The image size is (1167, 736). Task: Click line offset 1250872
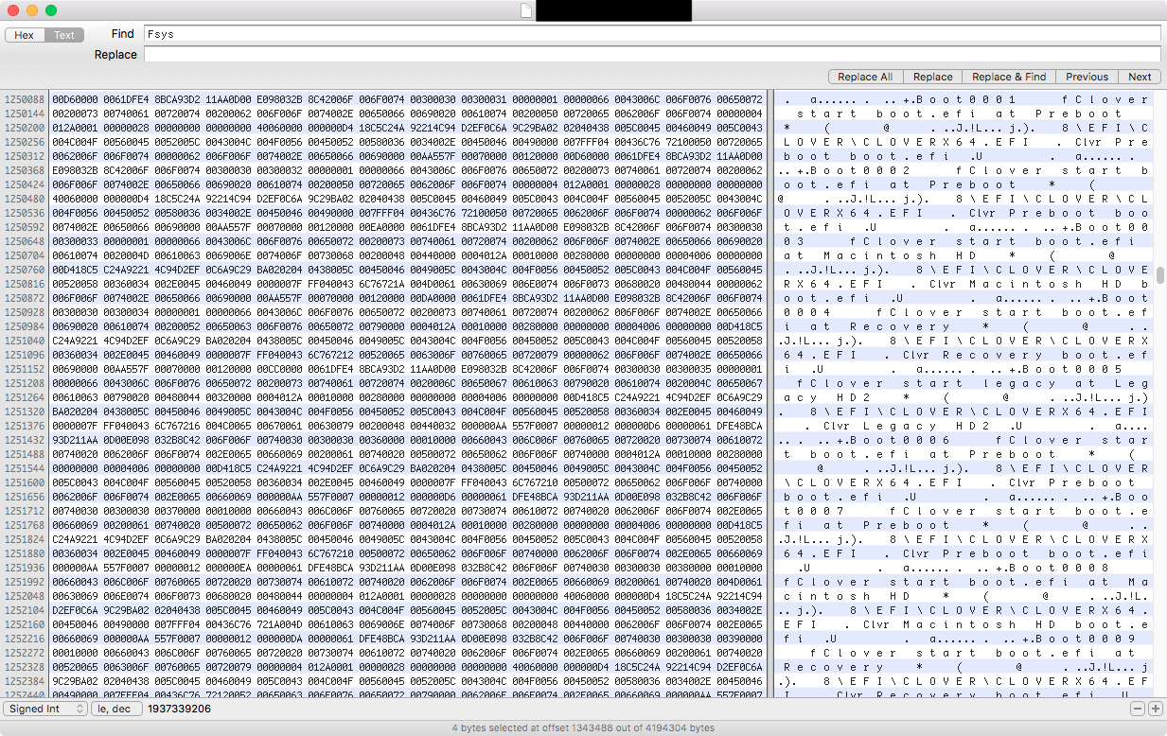click(24, 298)
